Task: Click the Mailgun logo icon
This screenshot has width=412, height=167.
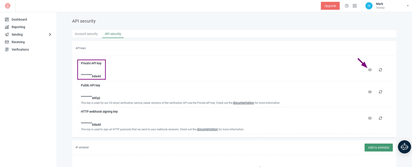Action: (8, 6)
